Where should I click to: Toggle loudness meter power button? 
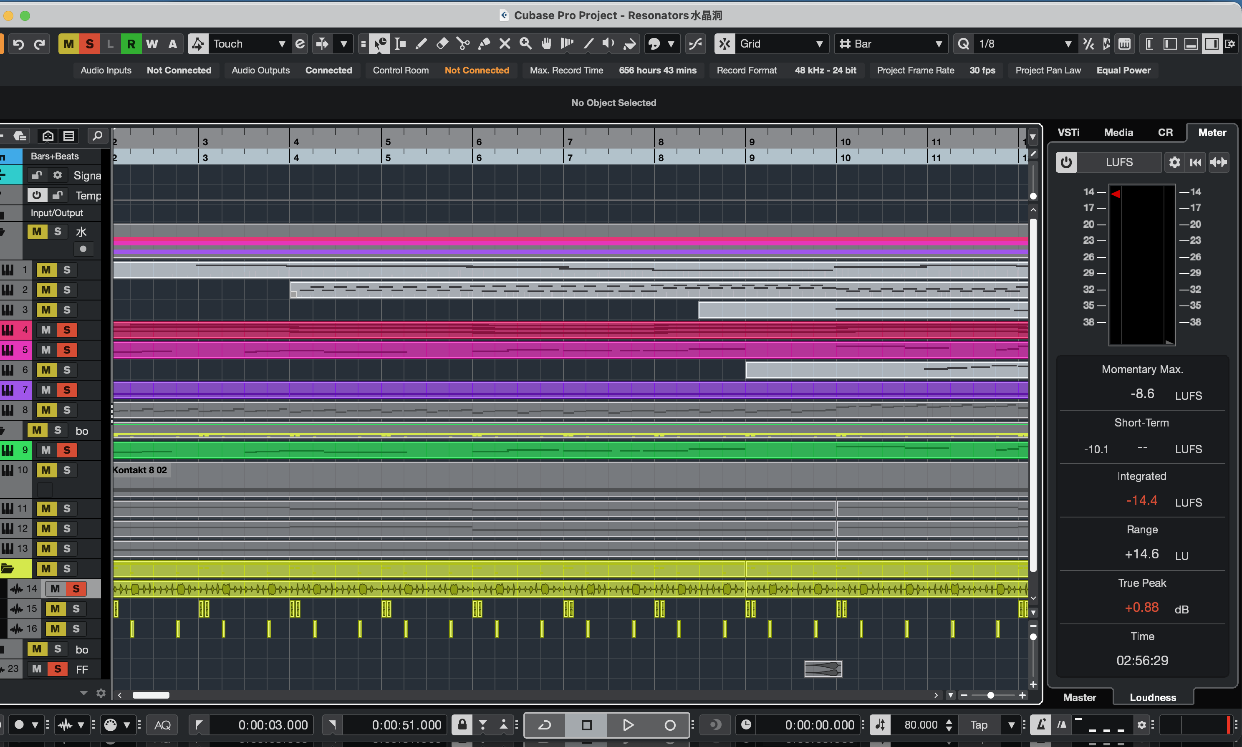click(x=1066, y=162)
